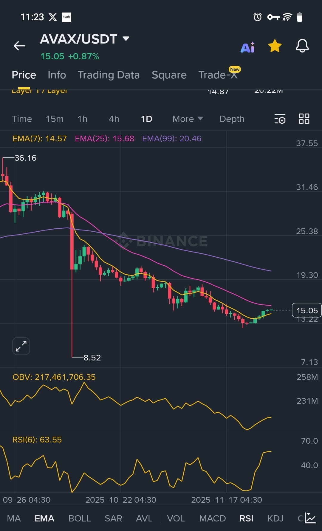Switch to the Info tab
Screen dimensions: 322x531
pos(57,75)
